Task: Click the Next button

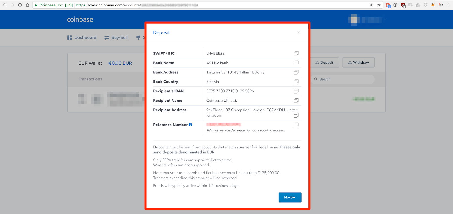Action: pos(290,197)
